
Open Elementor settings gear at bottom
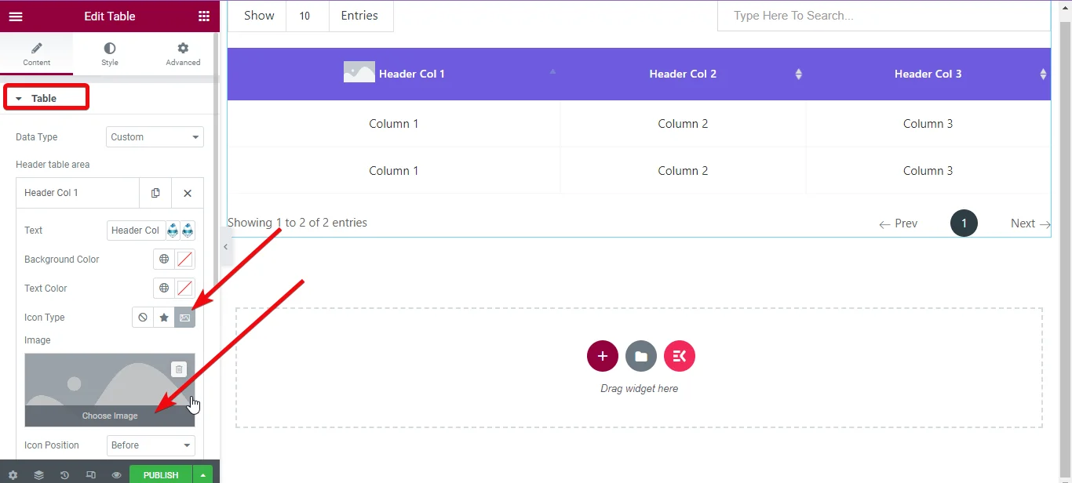tap(13, 475)
